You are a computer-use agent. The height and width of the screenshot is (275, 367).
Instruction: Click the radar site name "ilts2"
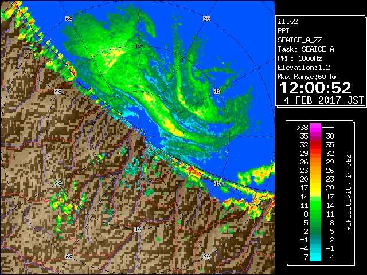click(x=288, y=22)
